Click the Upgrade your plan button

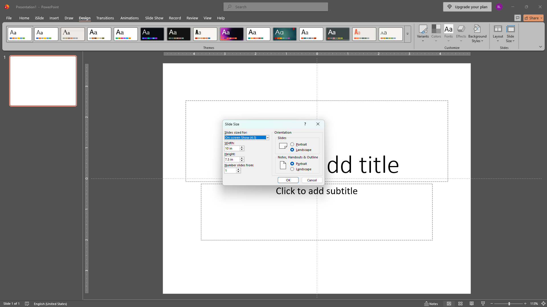pyautogui.click(x=467, y=7)
